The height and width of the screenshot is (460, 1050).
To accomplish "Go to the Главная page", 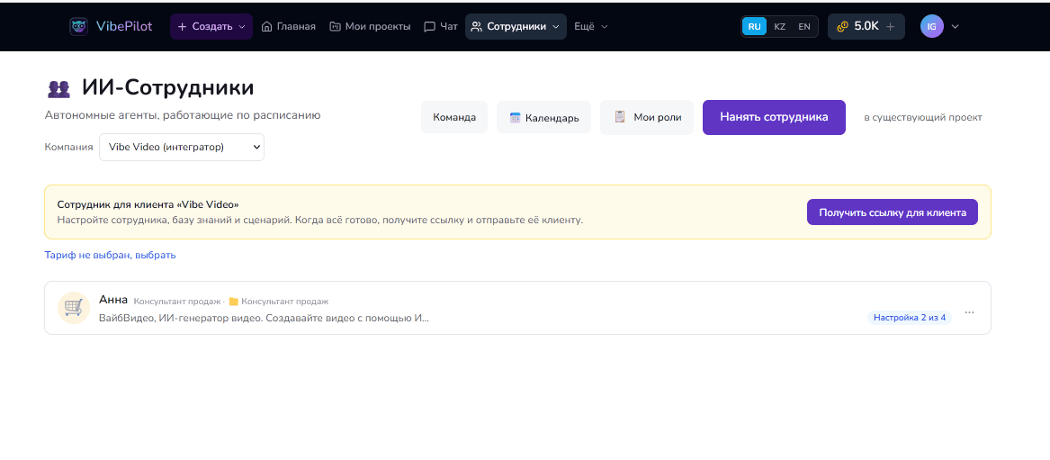I will coord(288,27).
